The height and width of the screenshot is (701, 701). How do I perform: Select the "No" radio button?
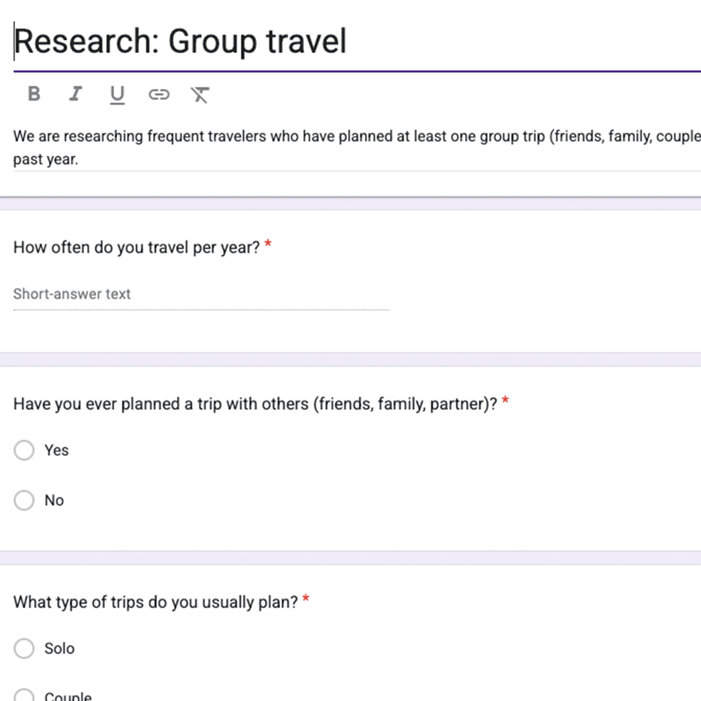[24, 500]
